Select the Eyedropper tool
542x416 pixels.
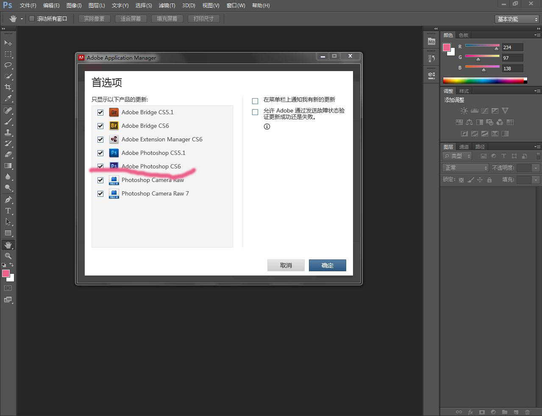8,98
